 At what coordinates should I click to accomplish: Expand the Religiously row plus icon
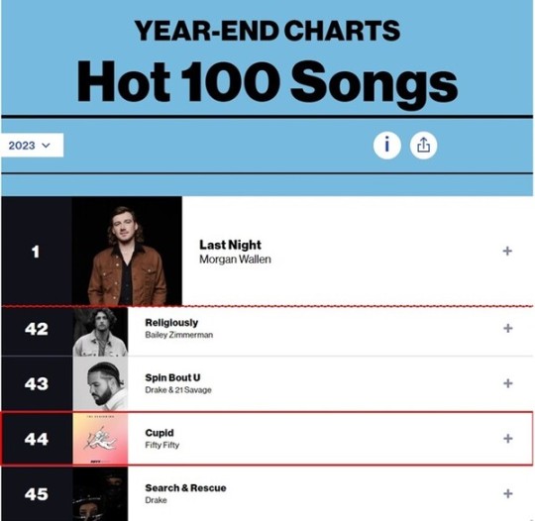[507, 328]
